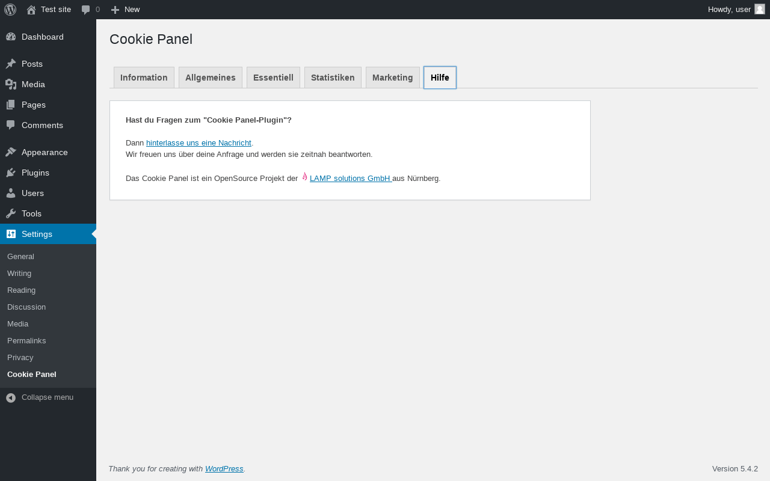Click the WordPress logo icon
Viewport: 770px width, 481px height.
click(10, 10)
